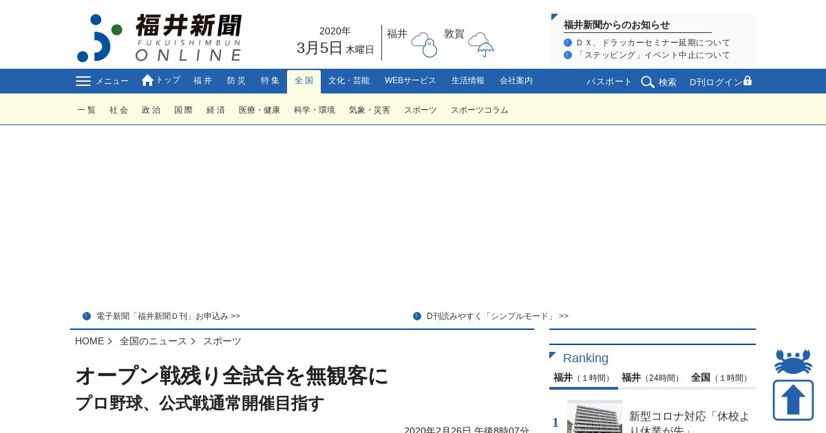Click the パスポート link

(x=609, y=82)
